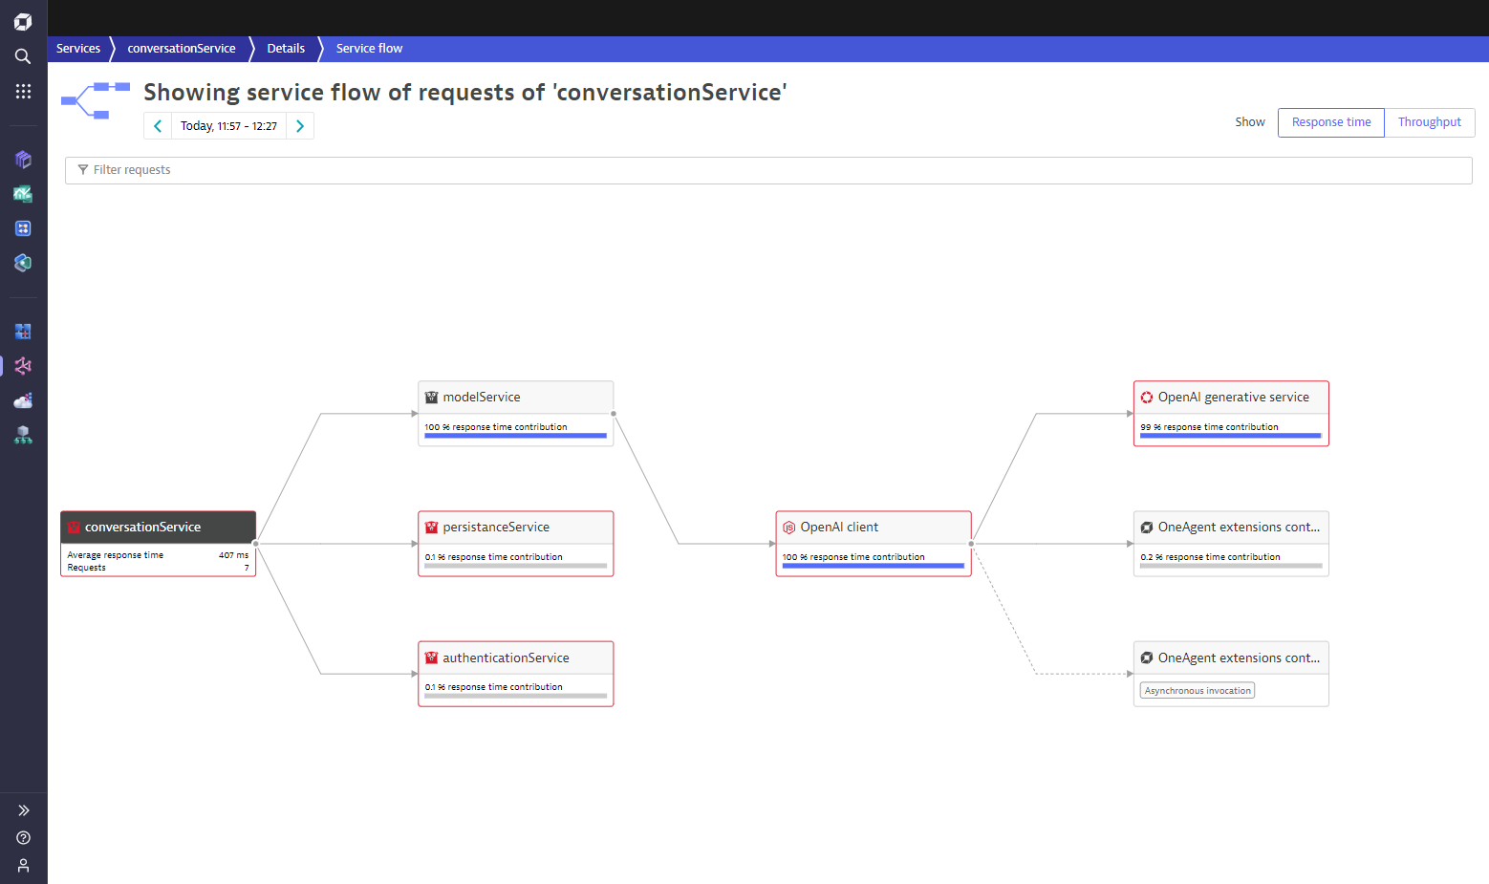This screenshot has width=1489, height=884.
Task: Click inside the Filter requests field
Action: tap(382, 170)
